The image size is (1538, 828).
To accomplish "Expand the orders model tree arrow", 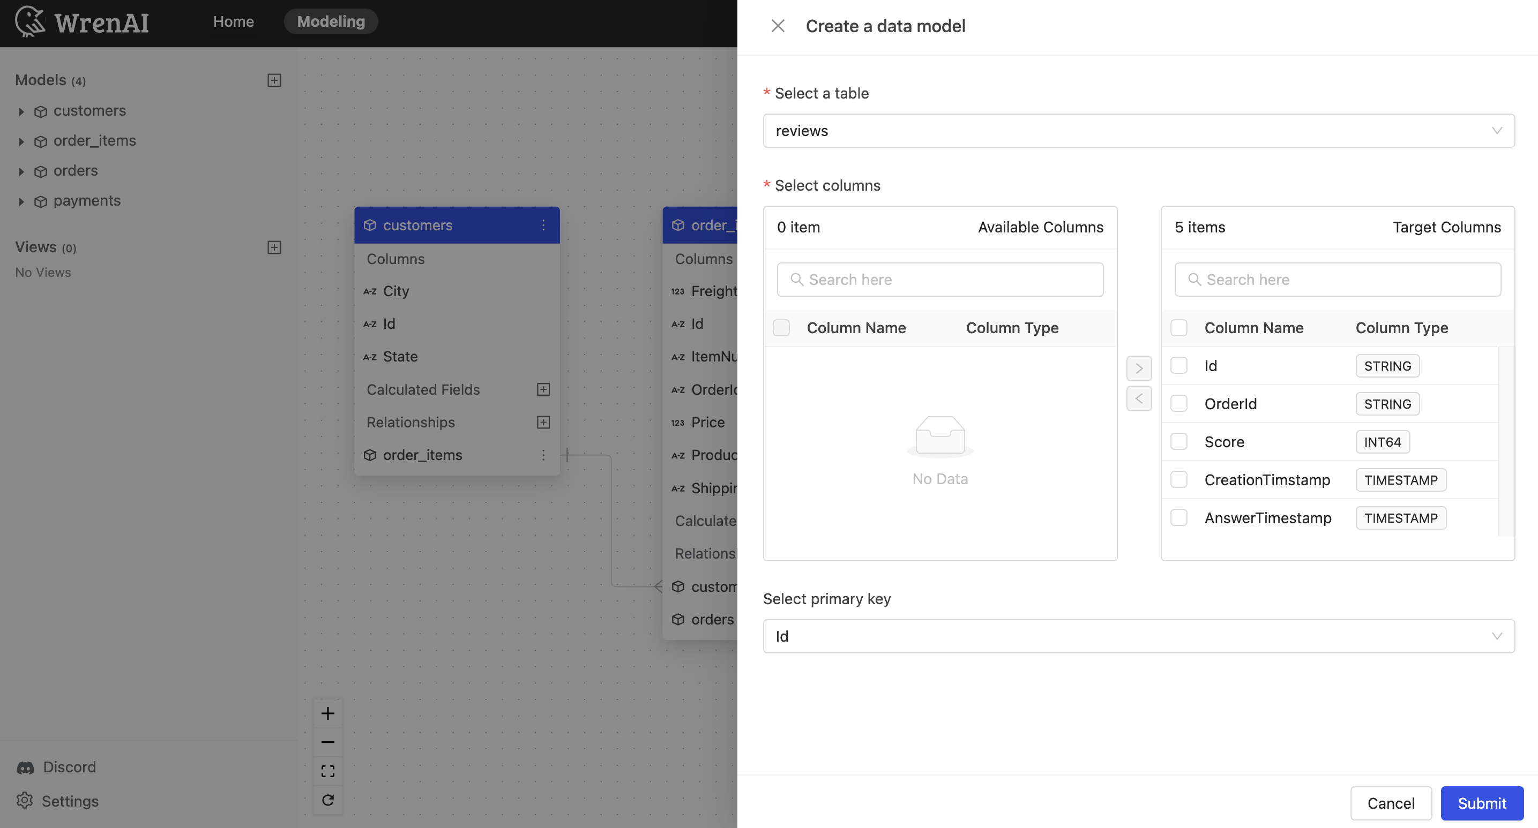I will [x=21, y=171].
